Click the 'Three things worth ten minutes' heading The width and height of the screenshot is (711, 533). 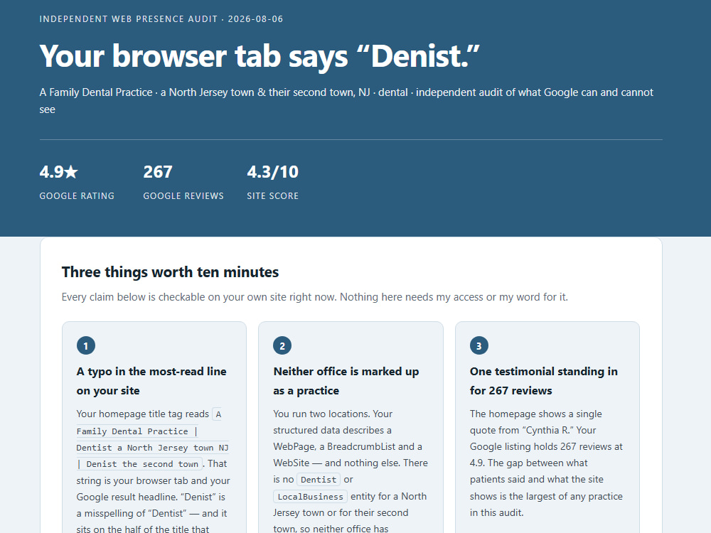pyautogui.click(x=170, y=272)
